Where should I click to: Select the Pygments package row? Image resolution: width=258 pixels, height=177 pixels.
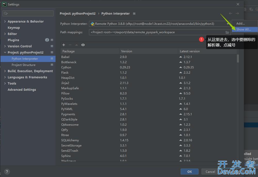click(x=149, y=114)
